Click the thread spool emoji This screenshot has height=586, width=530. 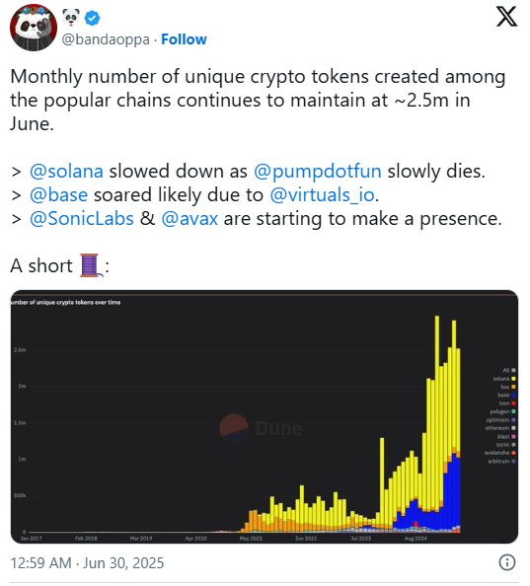click(91, 265)
